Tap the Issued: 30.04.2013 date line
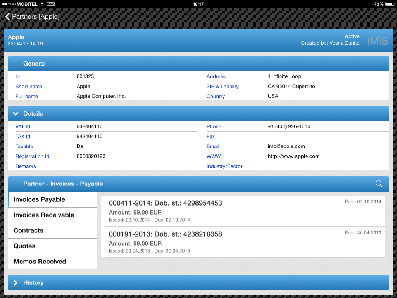Viewport: 397px width, 298px height. (x=149, y=251)
